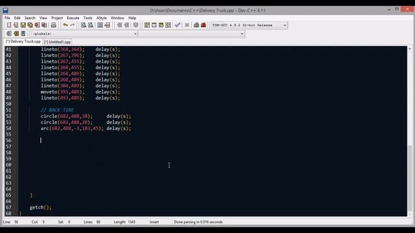Click the 'Lines: 68' status bar entry
Image resolution: width=415 pixels, height=233 pixels.
click(92, 222)
